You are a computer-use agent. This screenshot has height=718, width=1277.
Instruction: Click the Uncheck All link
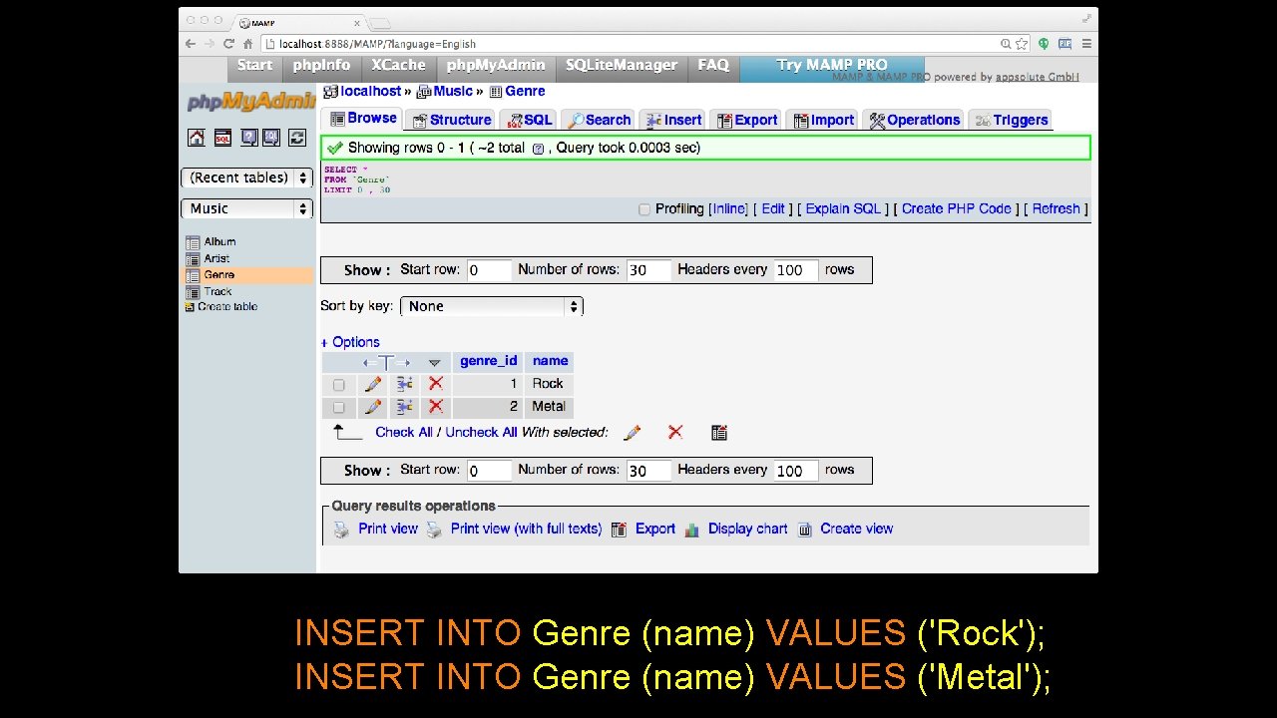point(481,433)
